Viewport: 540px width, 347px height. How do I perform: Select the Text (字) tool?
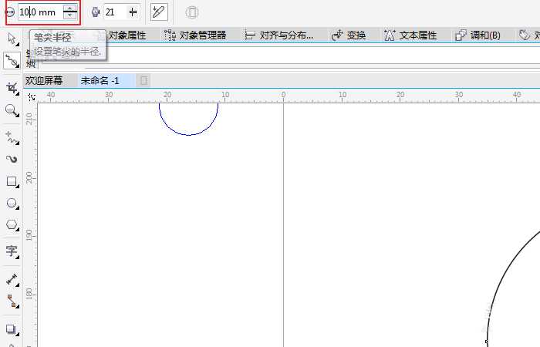coord(12,251)
